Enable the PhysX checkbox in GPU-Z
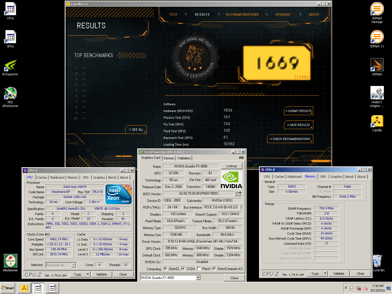 click(199, 269)
